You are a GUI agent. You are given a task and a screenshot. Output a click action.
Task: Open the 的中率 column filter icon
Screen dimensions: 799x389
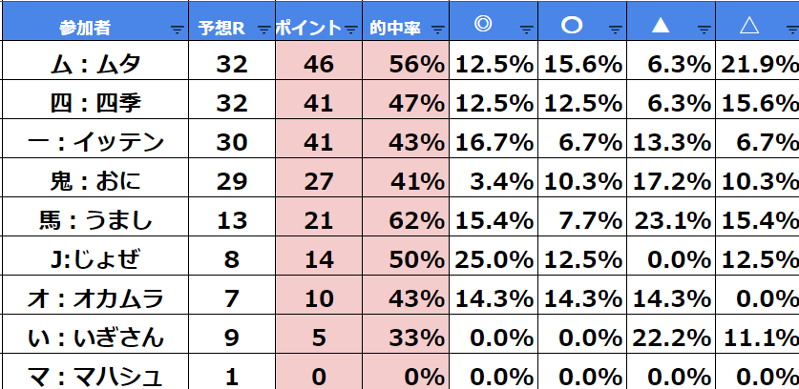tap(438, 30)
